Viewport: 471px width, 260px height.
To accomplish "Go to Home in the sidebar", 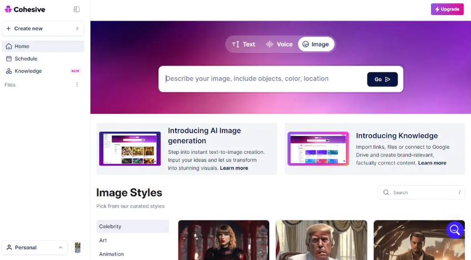I will pos(43,46).
